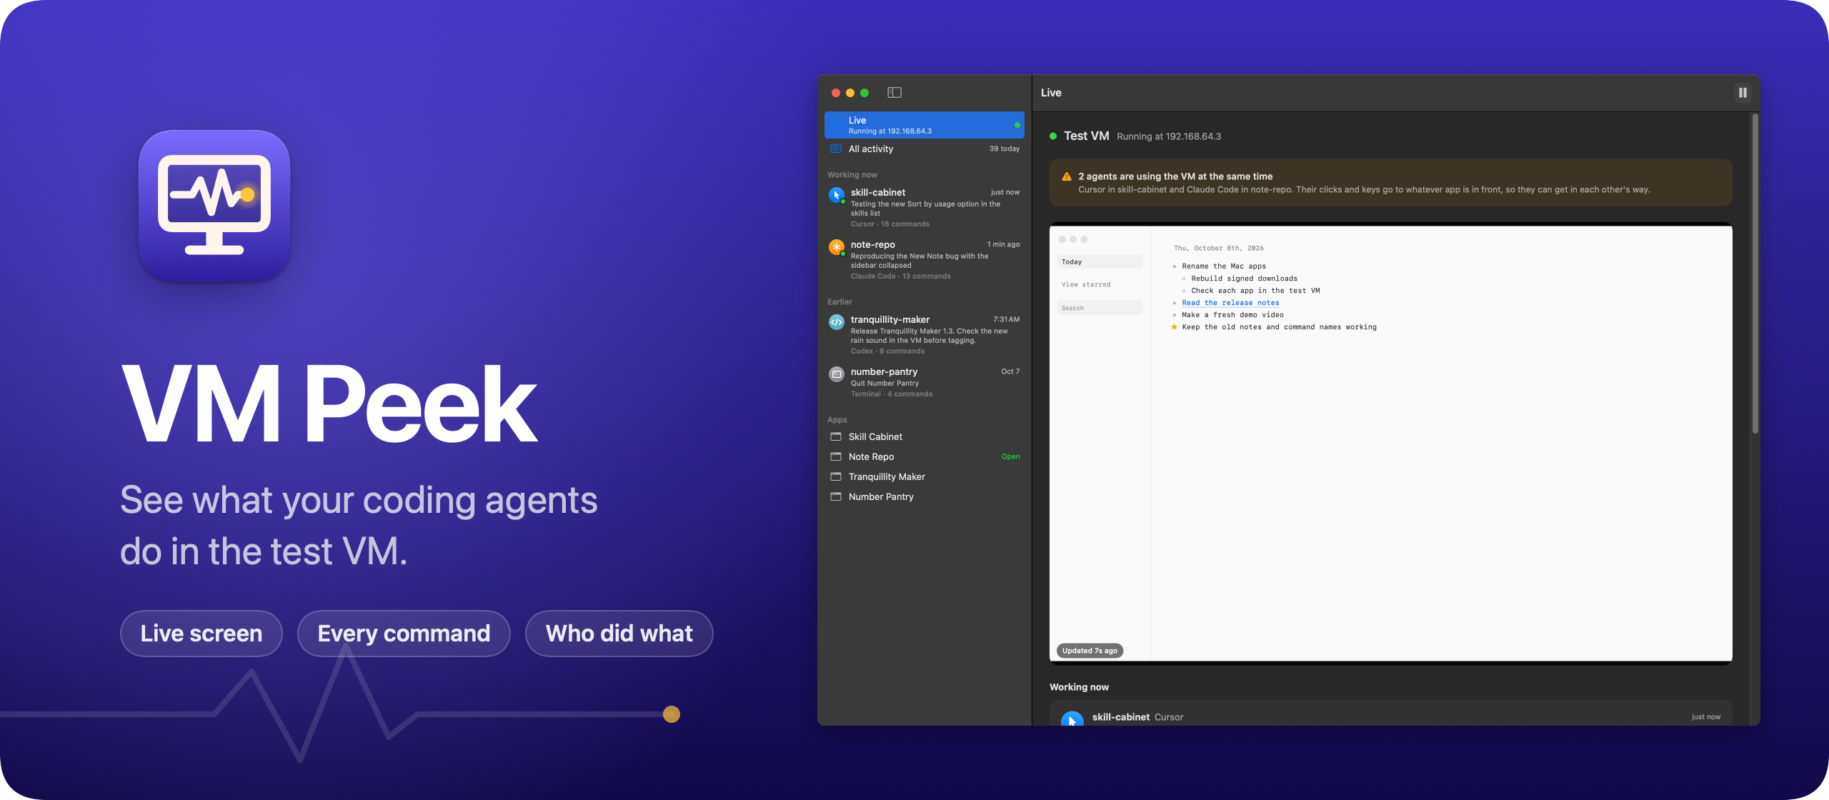Click the Number Pantry window icon

click(835, 496)
